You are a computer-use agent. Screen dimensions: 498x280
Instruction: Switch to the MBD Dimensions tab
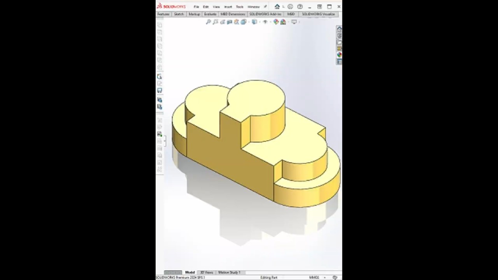coord(233,14)
